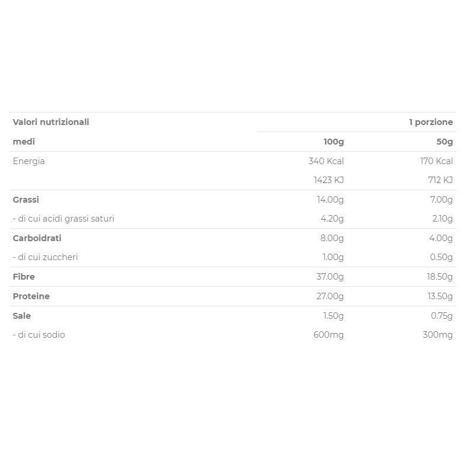Click the 14.00g fat value

tap(330, 200)
